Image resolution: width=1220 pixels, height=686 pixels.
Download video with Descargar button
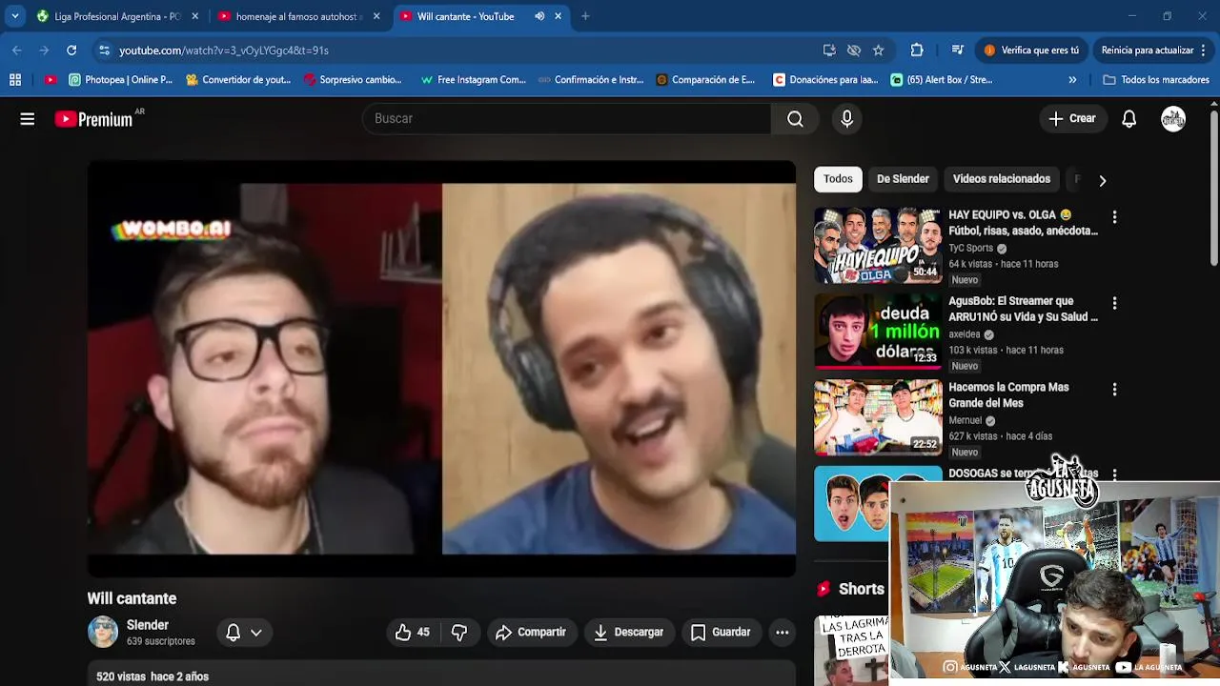(628, 633)
